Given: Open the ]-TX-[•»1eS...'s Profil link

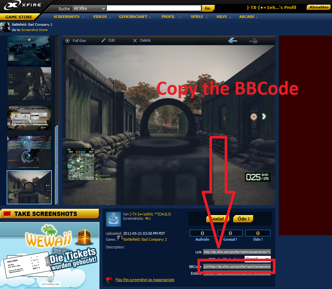Looking at the screenshot, I should click(x=272, y=7).
